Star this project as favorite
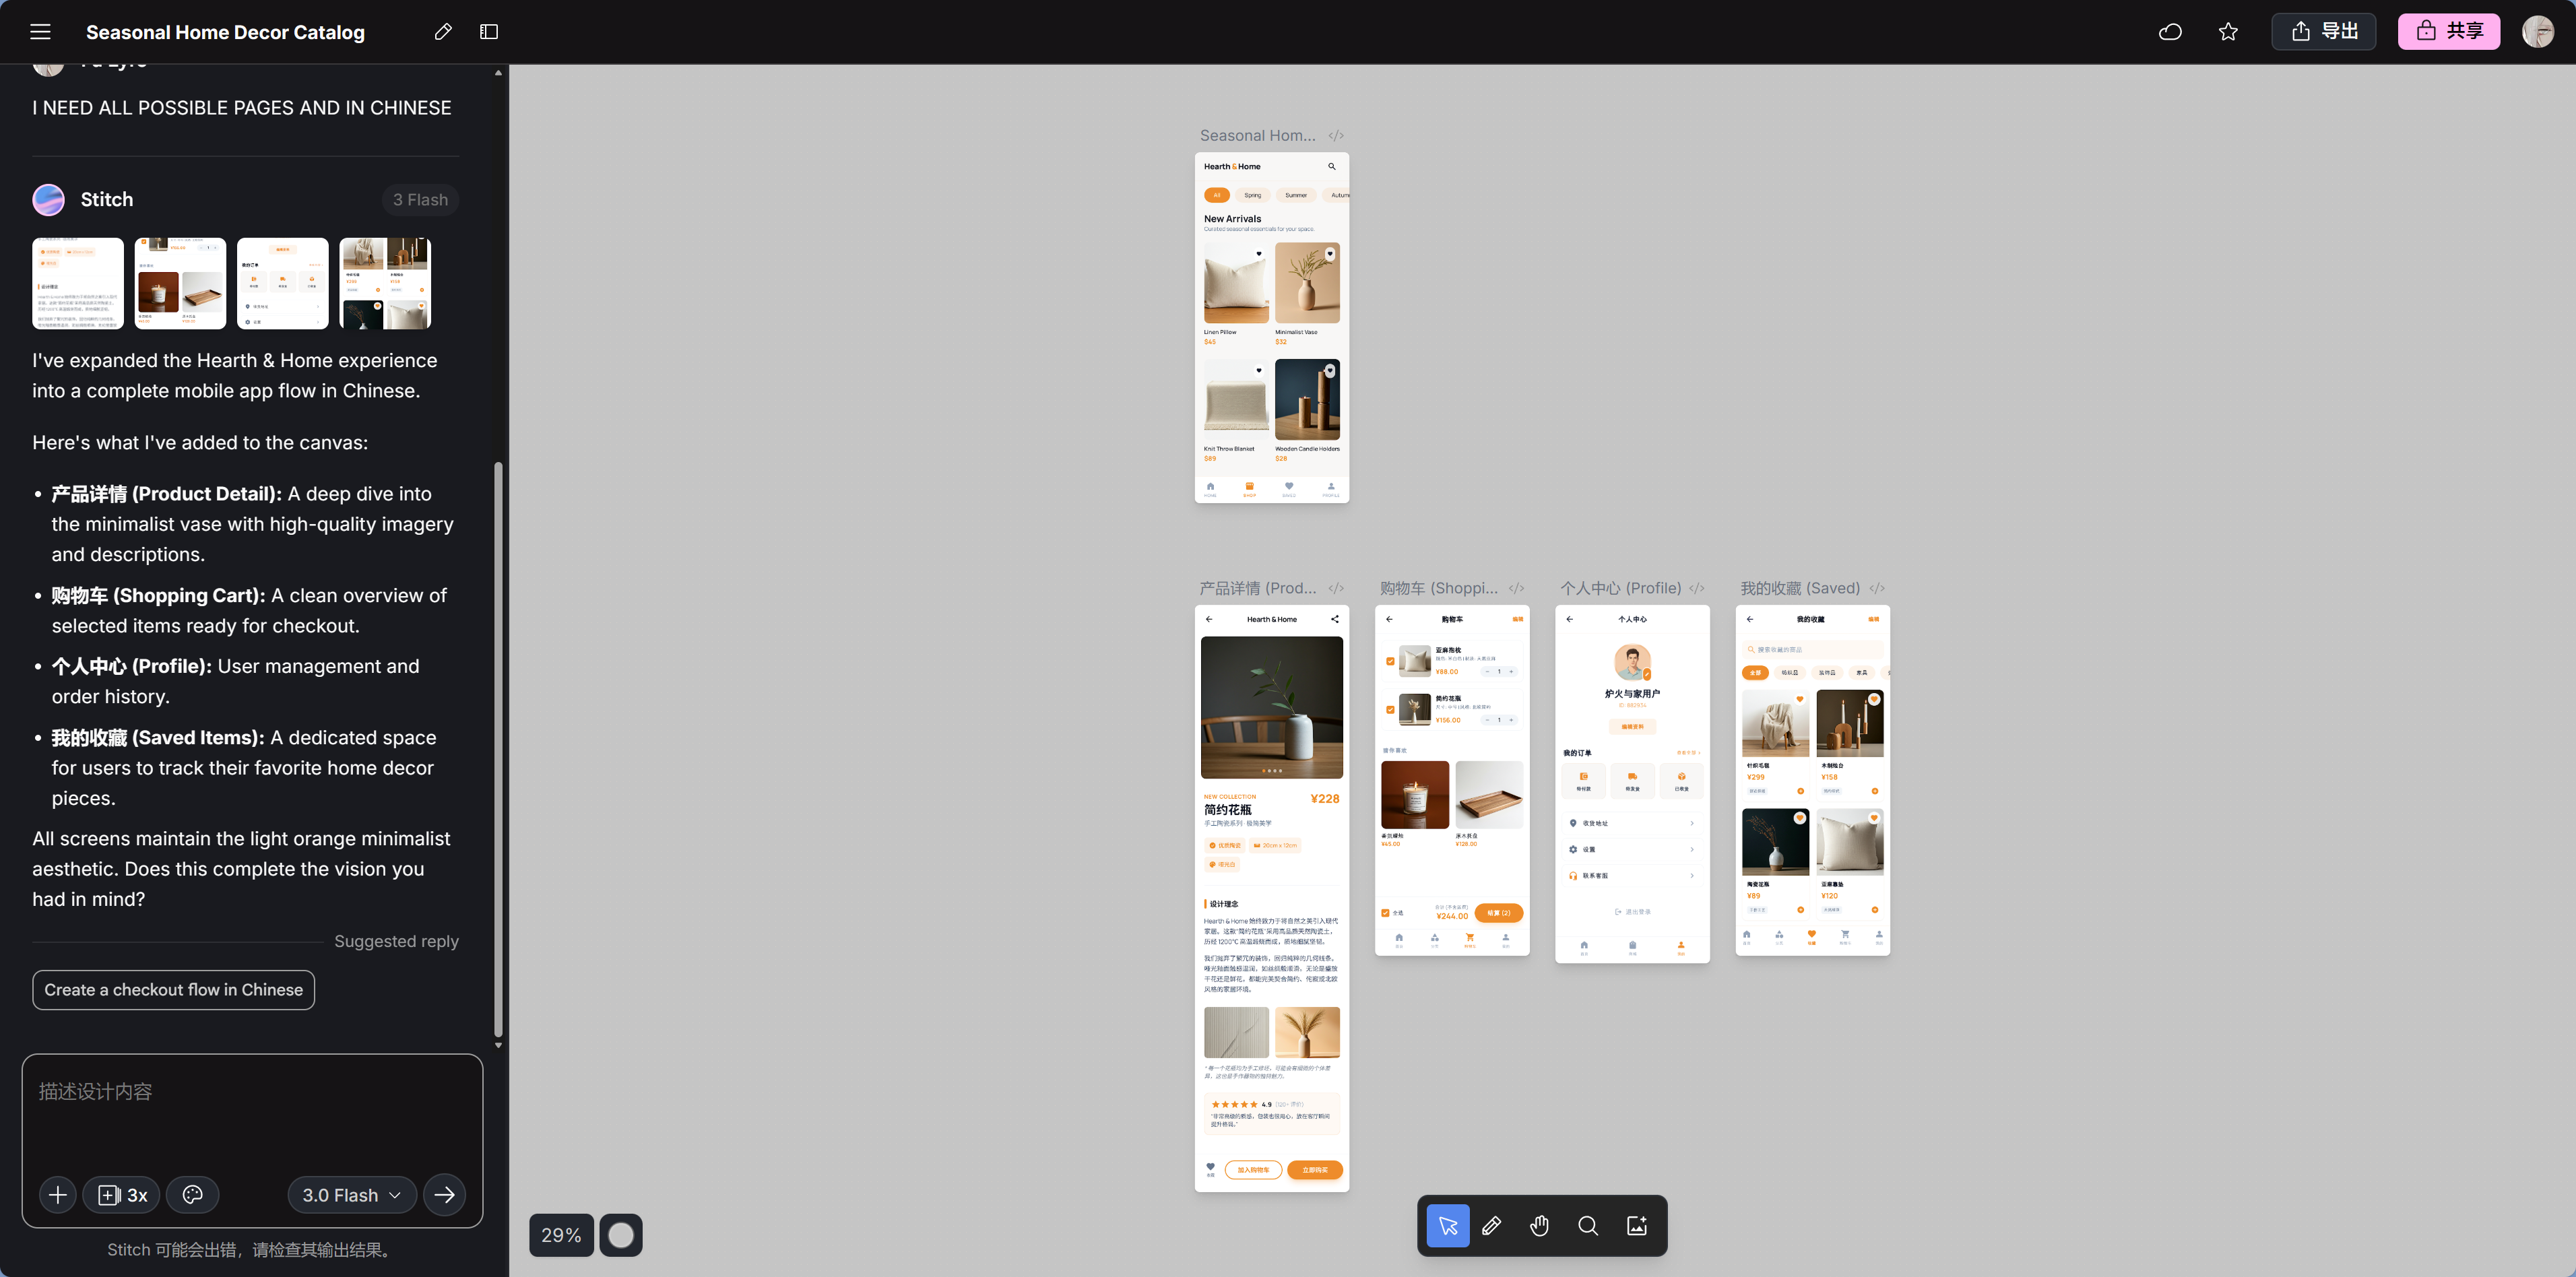This screenshot has width=2576, height=1277. coord(2228,32)
